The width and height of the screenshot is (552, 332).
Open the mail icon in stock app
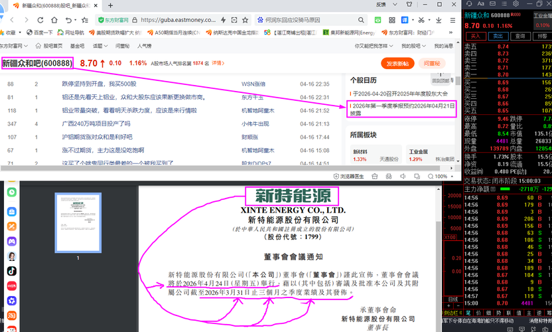(x=492, y=3)
